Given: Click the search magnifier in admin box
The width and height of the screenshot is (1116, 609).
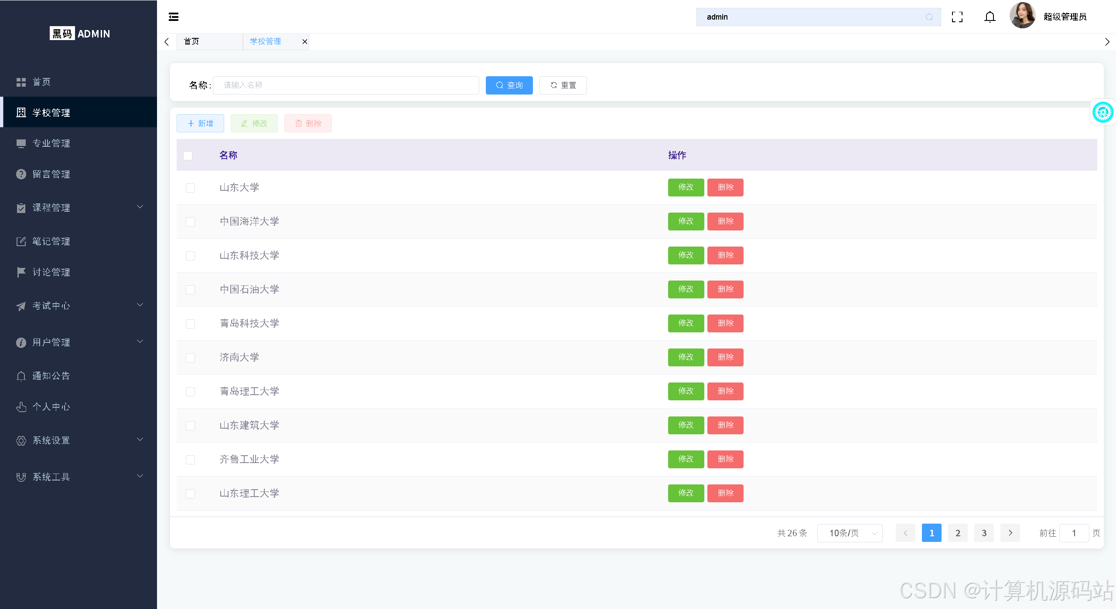Looking at the screenshot, I should pyautogui.click(x=929, y=17).
